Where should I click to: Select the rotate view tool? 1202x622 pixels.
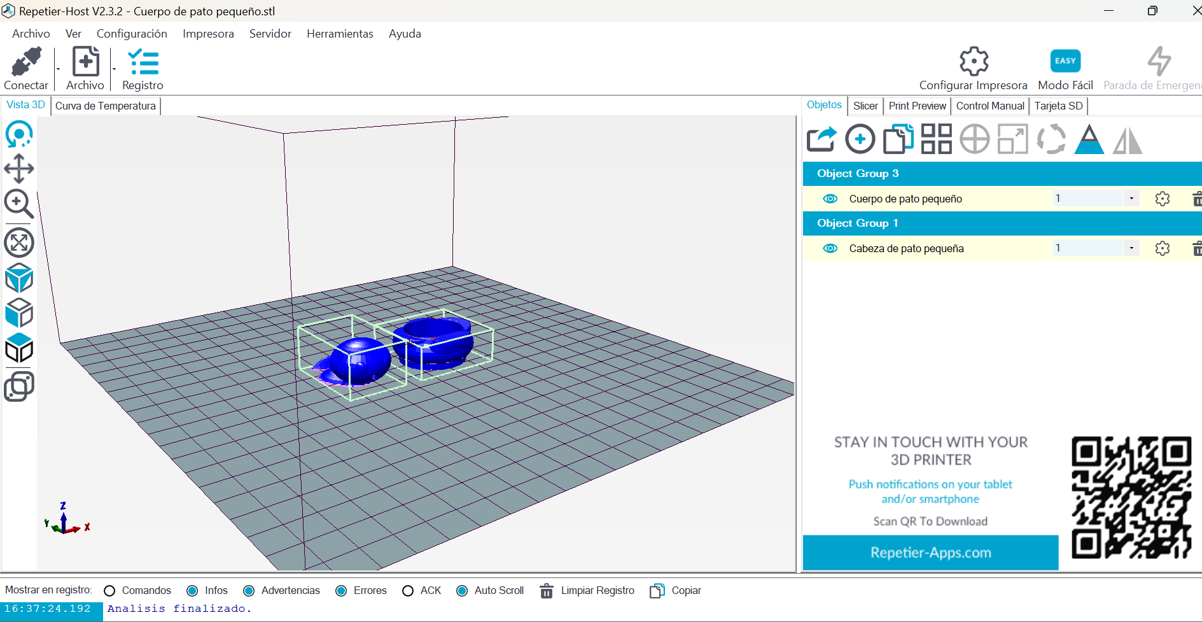pyautogui.click(x=19, y=134)
